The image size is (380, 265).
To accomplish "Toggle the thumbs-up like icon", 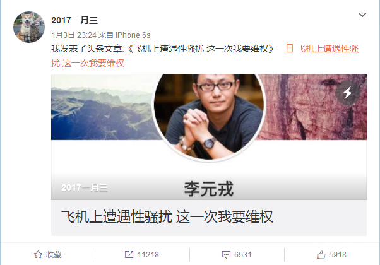I will pyautogui.click(x=321, y=254).
